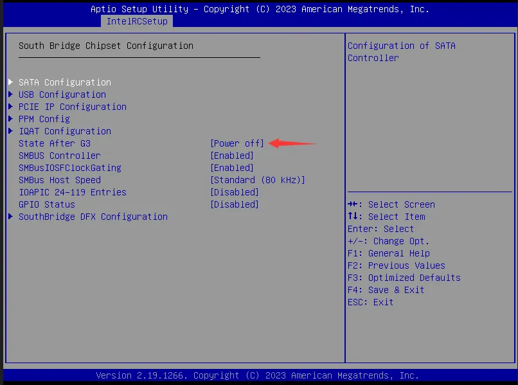Select the State After G3 label
Viewport: 518px width, 385px height.
(55, 143)
